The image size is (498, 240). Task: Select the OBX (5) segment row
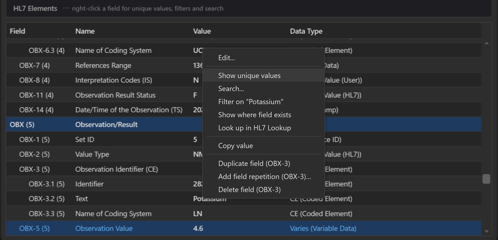244,124
